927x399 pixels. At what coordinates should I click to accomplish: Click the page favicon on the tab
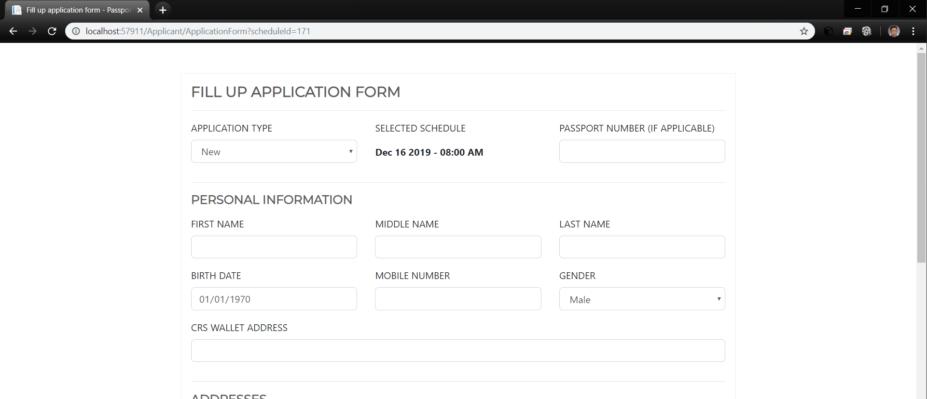16,10
